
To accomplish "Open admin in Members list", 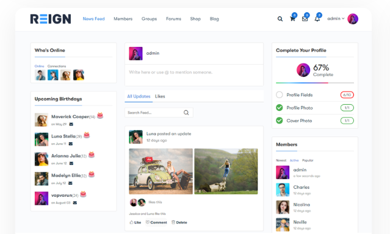I will click(x=300, y=170).
